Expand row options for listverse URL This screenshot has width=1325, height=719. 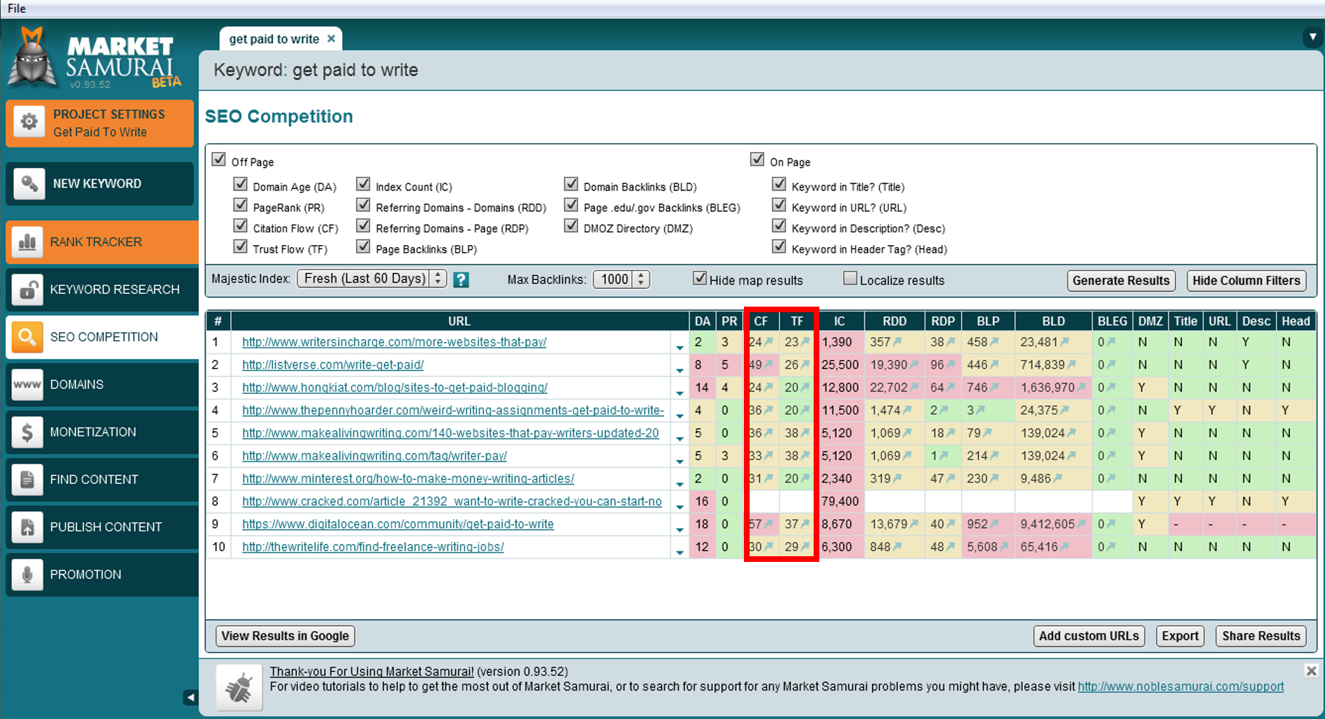pos(679,369)
